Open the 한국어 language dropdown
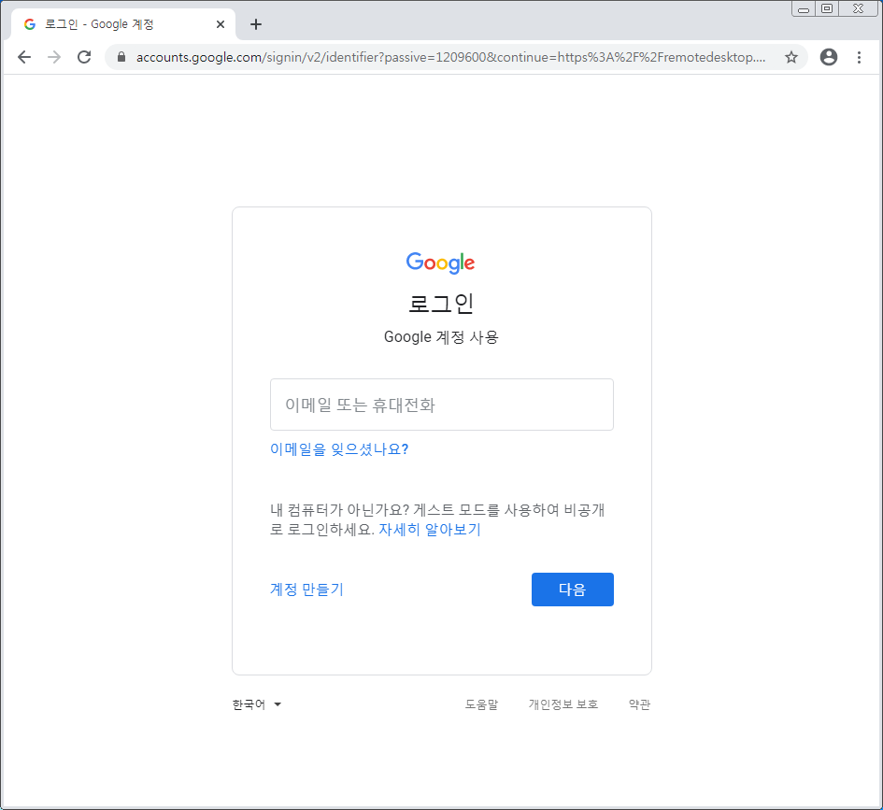The height and width of the screenshot is (810, 883). pos(257,704)
